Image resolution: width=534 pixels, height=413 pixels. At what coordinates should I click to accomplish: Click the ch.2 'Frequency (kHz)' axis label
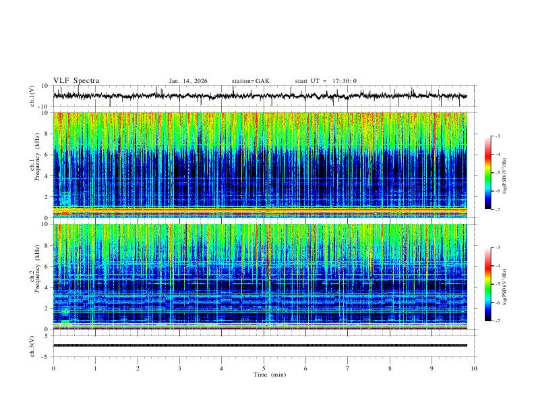(x=37, y=269)
